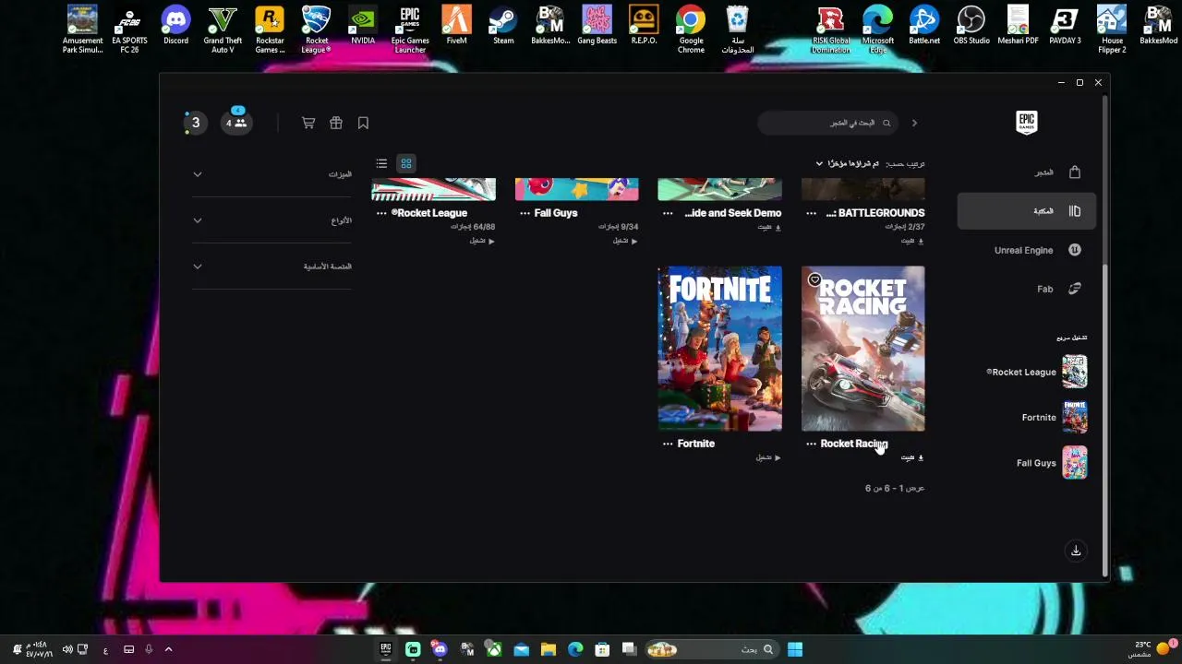Open OBS Studio desktop shortcut
This screenshot has width=1182, height=664.
coord(971,26)
